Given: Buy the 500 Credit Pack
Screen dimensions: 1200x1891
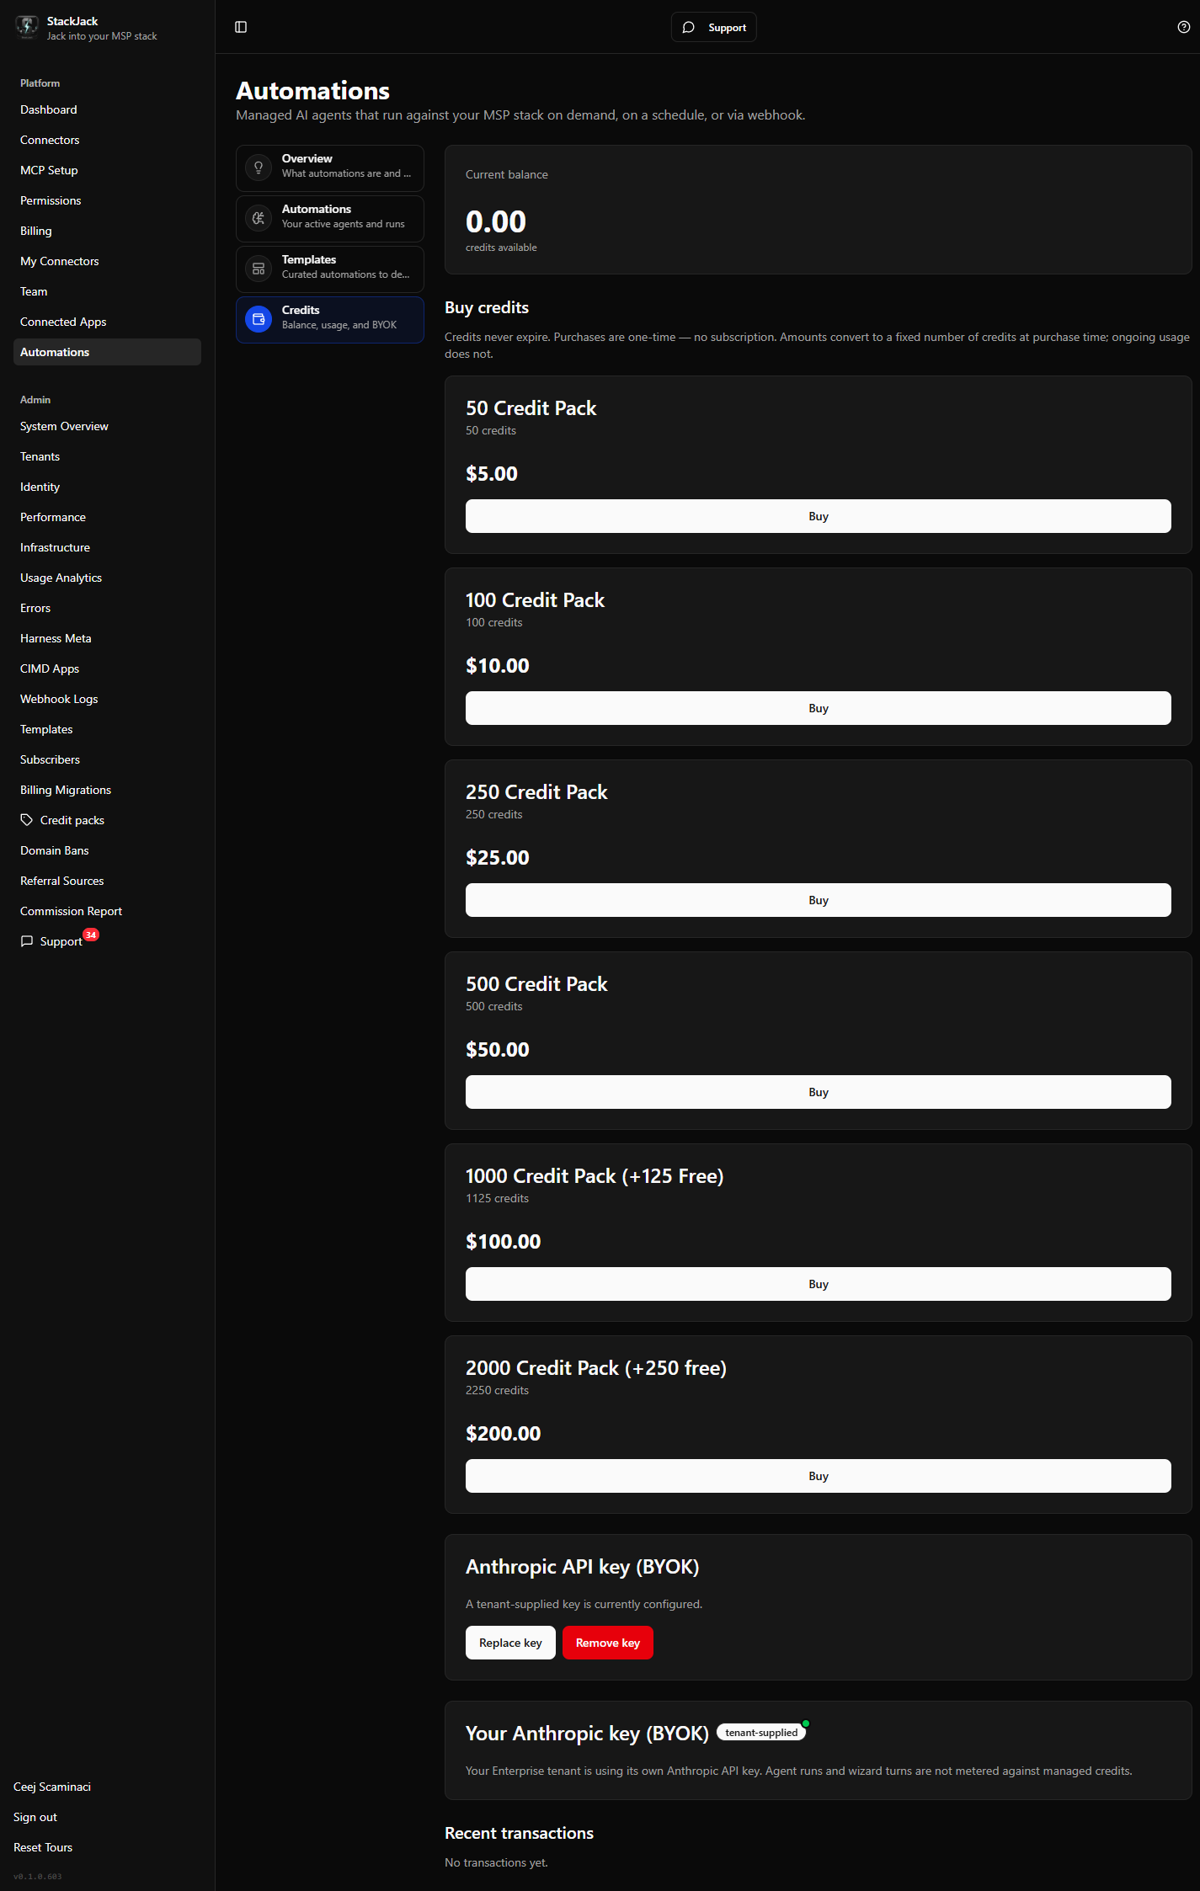Looking at the screenshot, I should tap(818, 1092).
